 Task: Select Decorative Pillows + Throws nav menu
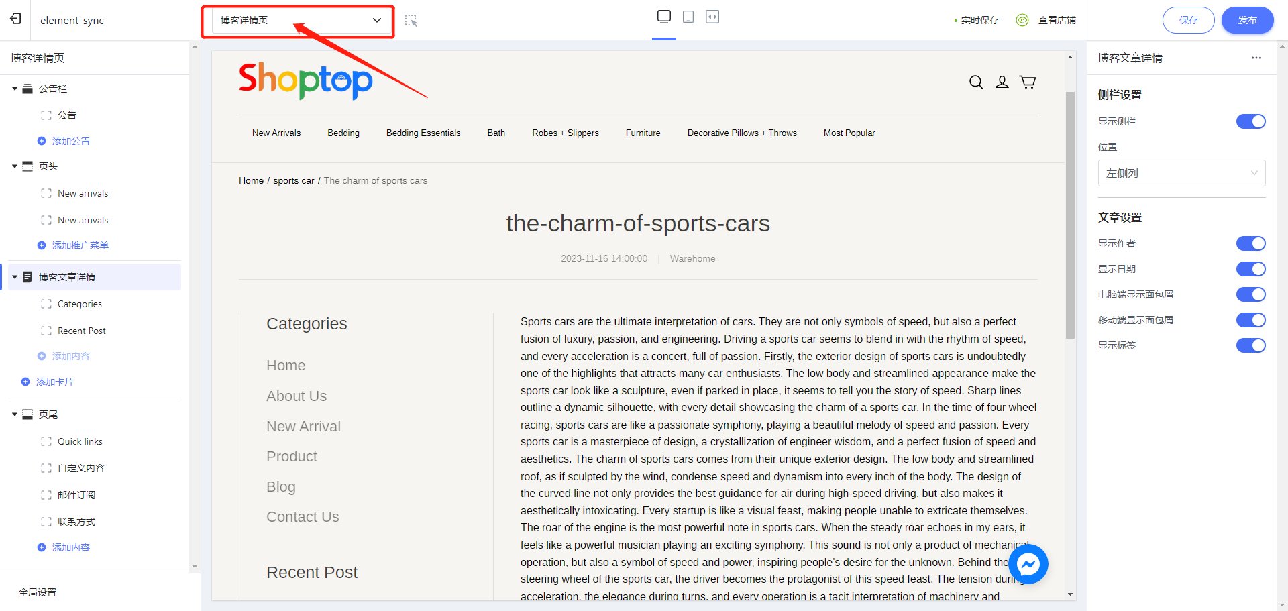pyautogui.click(x=742, y=133)
